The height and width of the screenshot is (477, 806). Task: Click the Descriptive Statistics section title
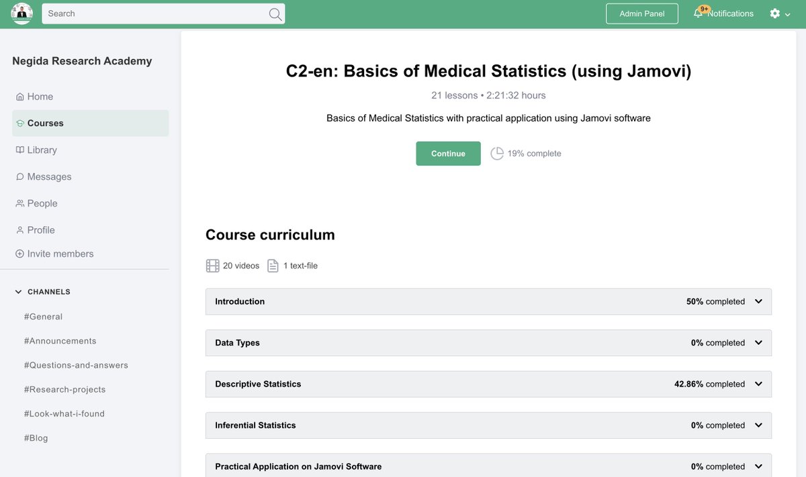click(x=258, y=384)
